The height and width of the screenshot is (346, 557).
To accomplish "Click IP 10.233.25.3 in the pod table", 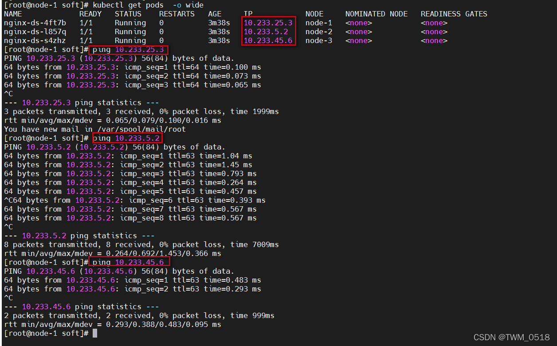I will 268,23.
